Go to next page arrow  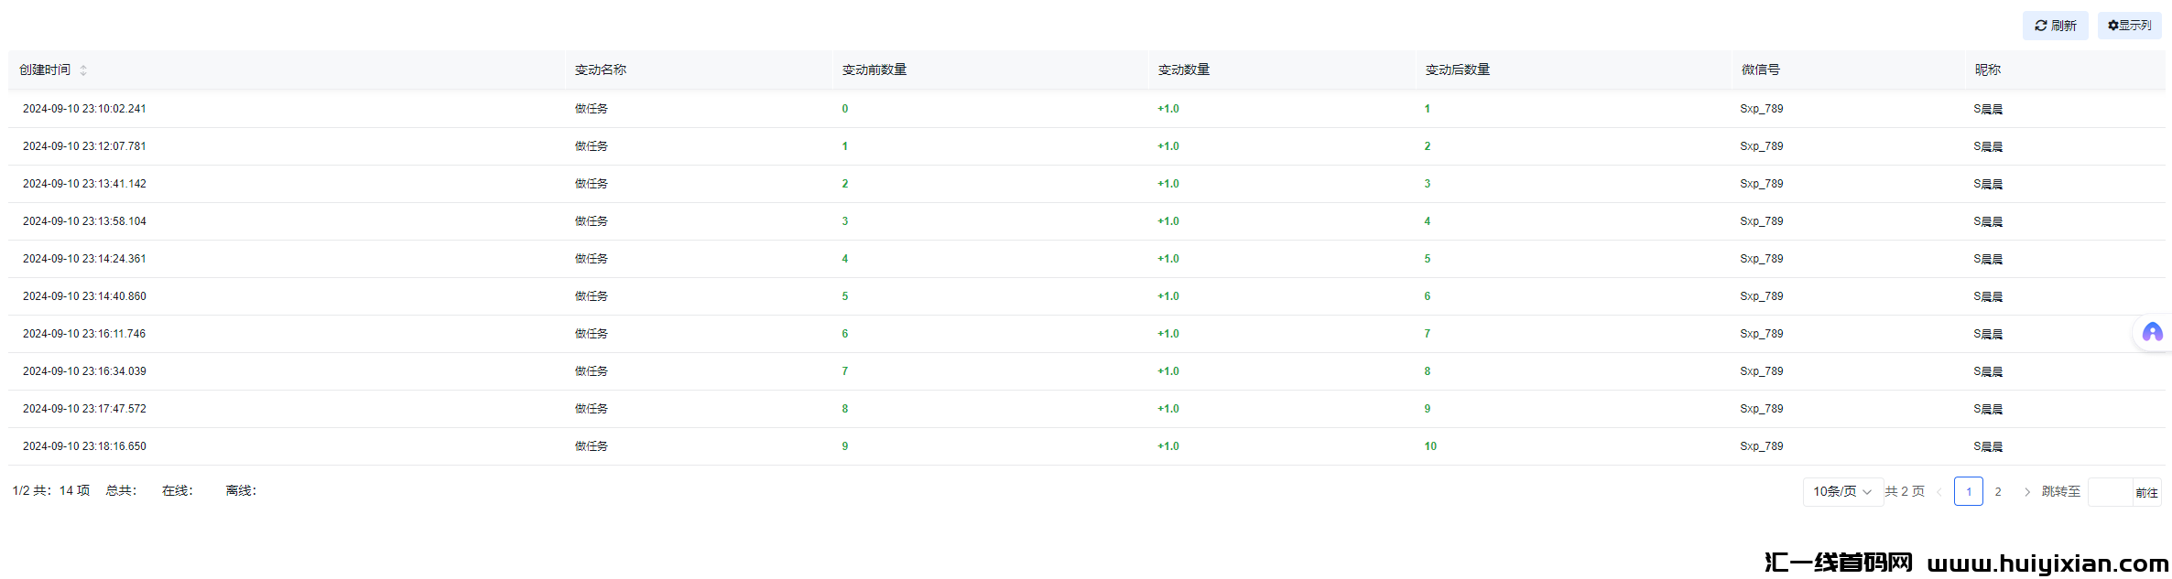[2026, 492]
